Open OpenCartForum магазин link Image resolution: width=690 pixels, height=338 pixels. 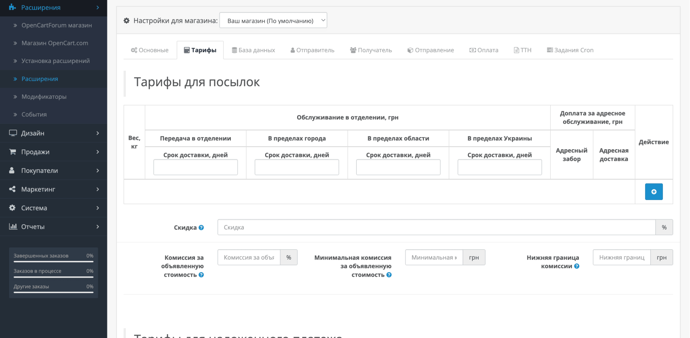pos(53,25)
